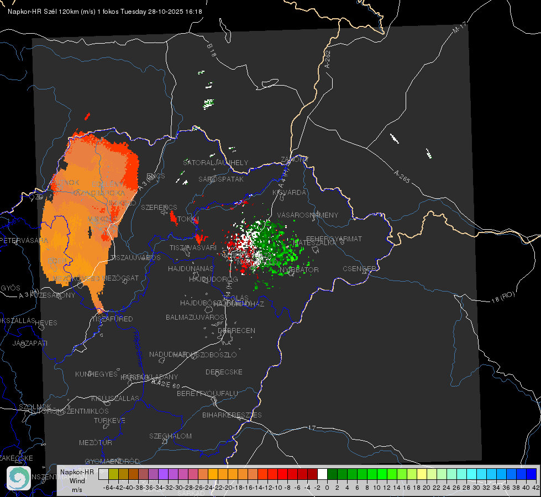Click the 'Napkor-HR Wind m/s' legend caption
The image size is (541, 497).
[77, 480]
